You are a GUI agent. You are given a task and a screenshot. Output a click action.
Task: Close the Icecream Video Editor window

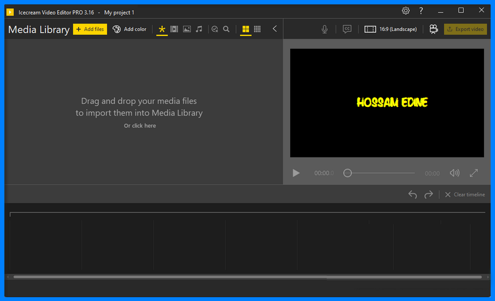tap(481, 10)
